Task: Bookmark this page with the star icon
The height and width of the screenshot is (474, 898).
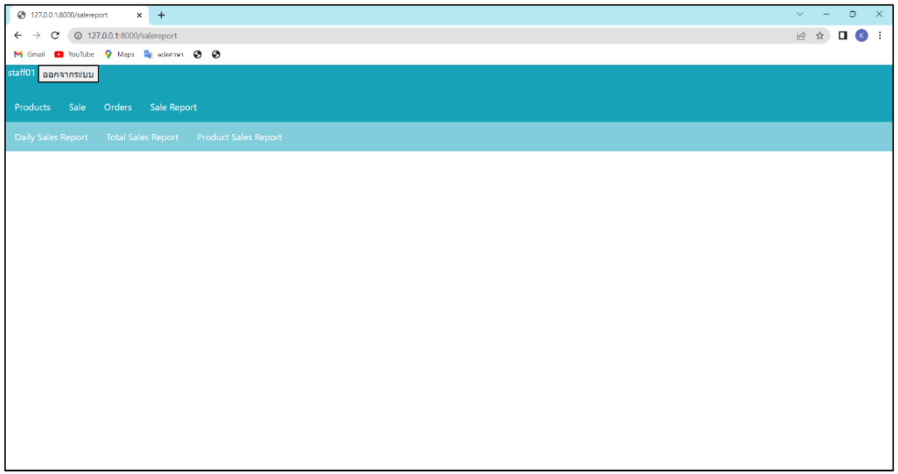Action: pyautogui.click(x=820, y=35)
